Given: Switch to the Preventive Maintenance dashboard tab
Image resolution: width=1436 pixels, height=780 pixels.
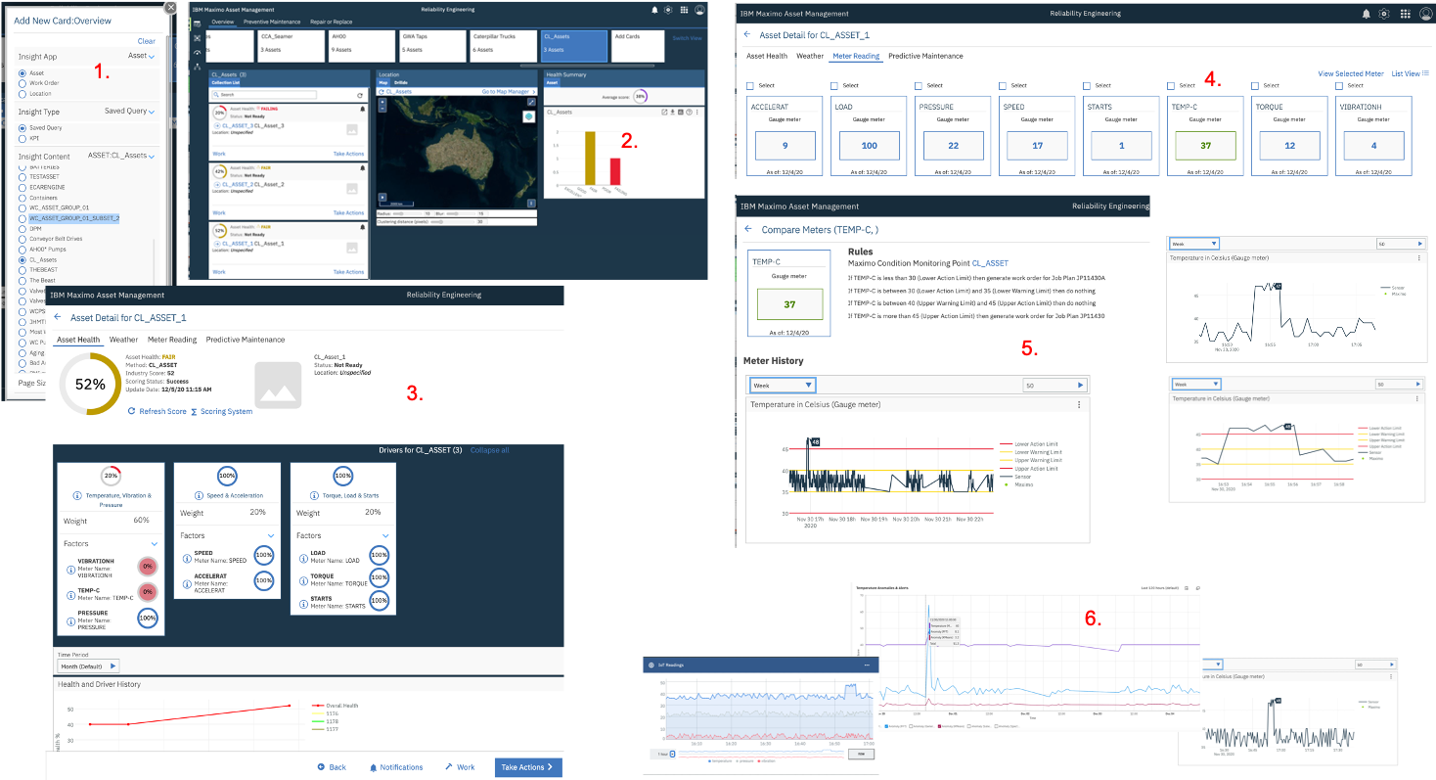Looking at the screenshot, I should pyautogui.click(x=271, y=22).
